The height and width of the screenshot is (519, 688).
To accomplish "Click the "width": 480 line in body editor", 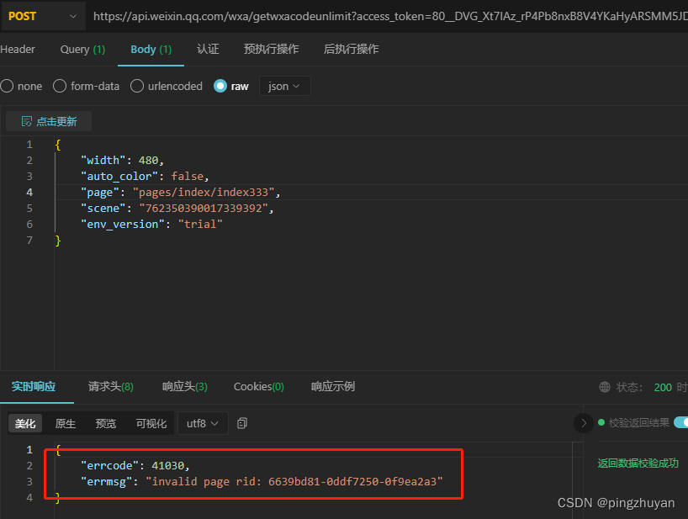I will click(122, 160).
